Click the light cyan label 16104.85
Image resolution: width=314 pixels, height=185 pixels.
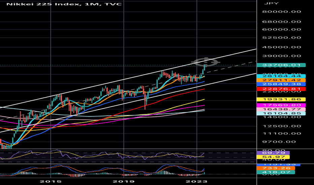(x=281, y=113)
